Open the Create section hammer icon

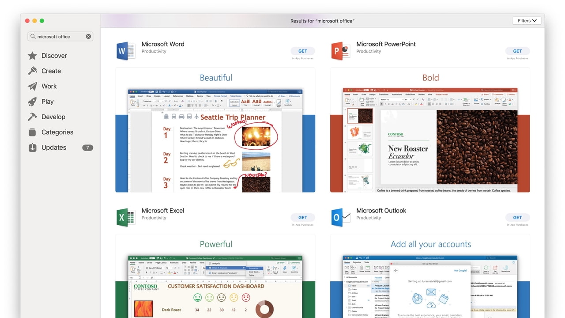pos(32,71)
